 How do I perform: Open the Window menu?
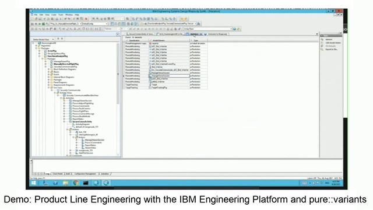coord(69,15)
